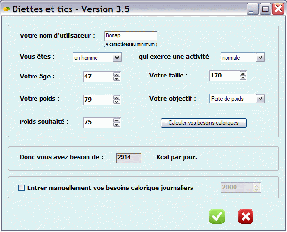This screenshot has width=287, height=232.
Task: Increase height value with up arrow
Action: pos(243,73)
